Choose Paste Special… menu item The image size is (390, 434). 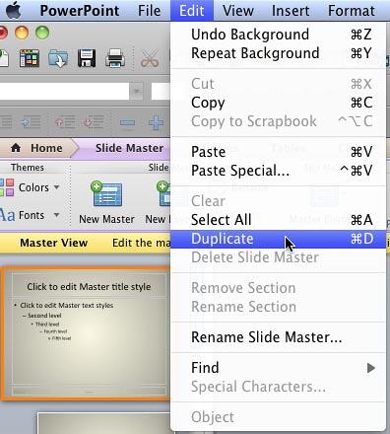(279, 171)
